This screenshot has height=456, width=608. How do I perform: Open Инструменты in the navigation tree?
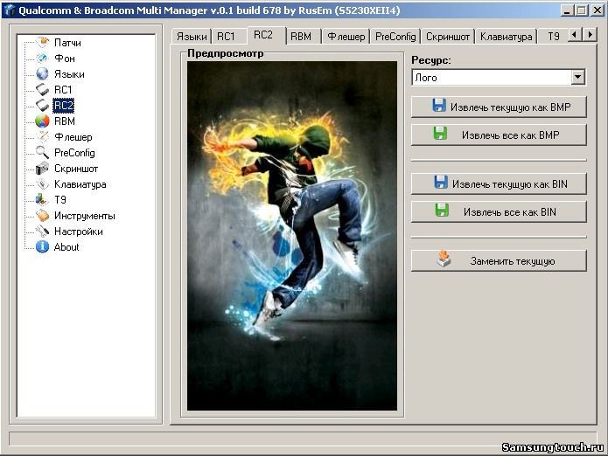click(85, 216)
